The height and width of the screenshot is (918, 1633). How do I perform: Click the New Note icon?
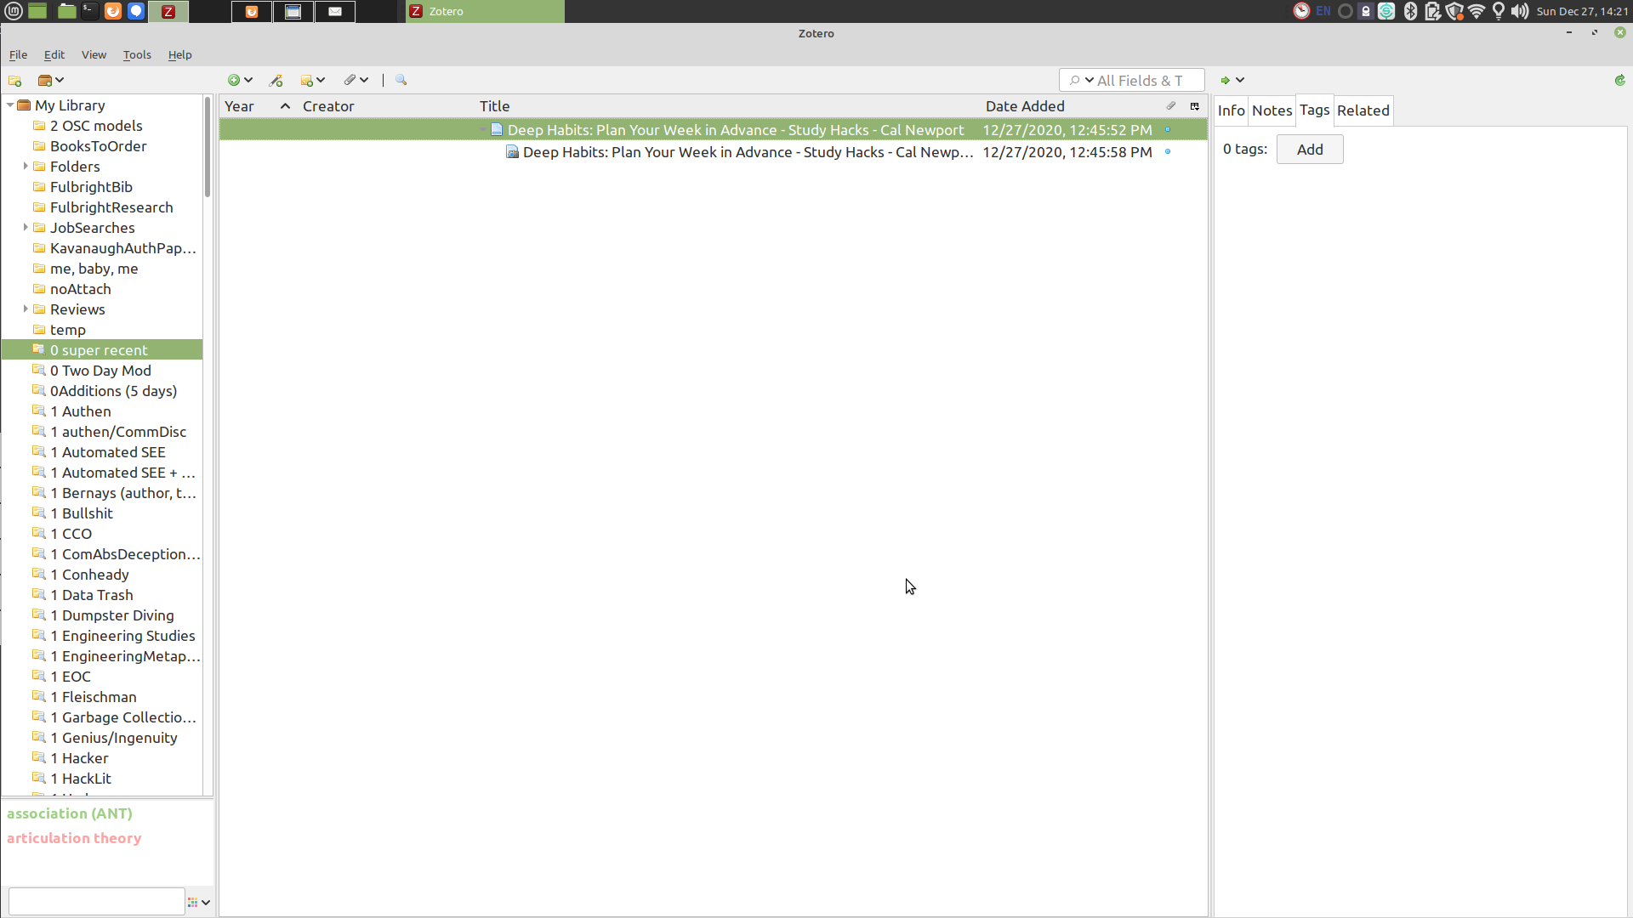(307, 81)
